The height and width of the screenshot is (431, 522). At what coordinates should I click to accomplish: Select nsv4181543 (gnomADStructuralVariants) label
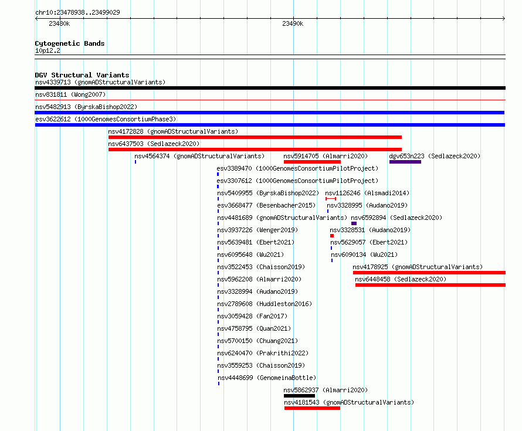click(x=349, y=402)
